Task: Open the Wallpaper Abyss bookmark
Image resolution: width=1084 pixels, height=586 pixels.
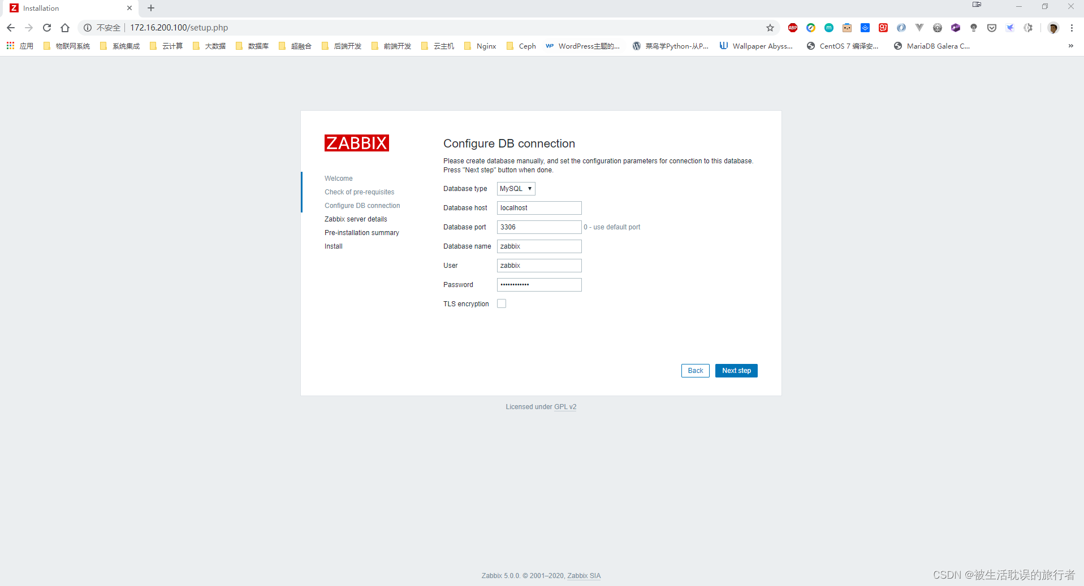Action: tap(756, 46)
